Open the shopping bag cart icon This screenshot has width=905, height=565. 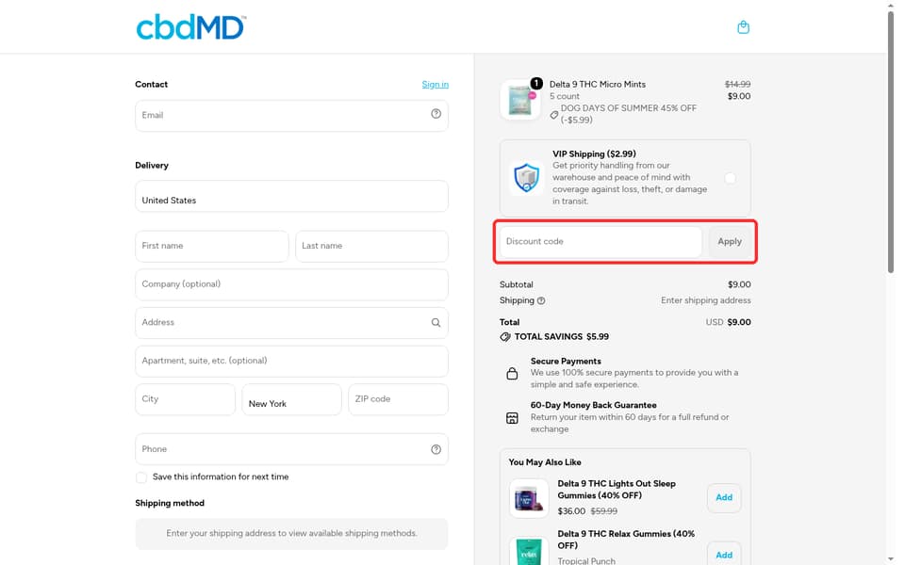pyautogui.click(x=743, y=27)
